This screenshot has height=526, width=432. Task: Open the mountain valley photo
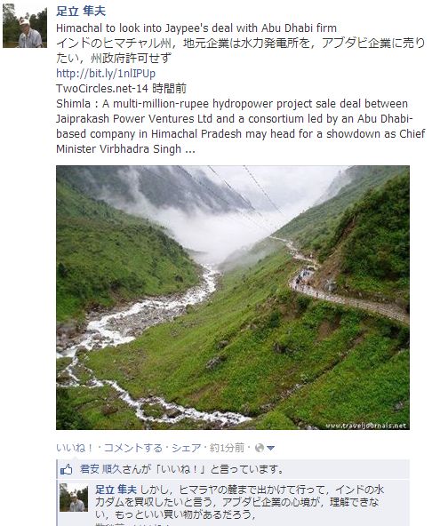(x=233, y=298)
